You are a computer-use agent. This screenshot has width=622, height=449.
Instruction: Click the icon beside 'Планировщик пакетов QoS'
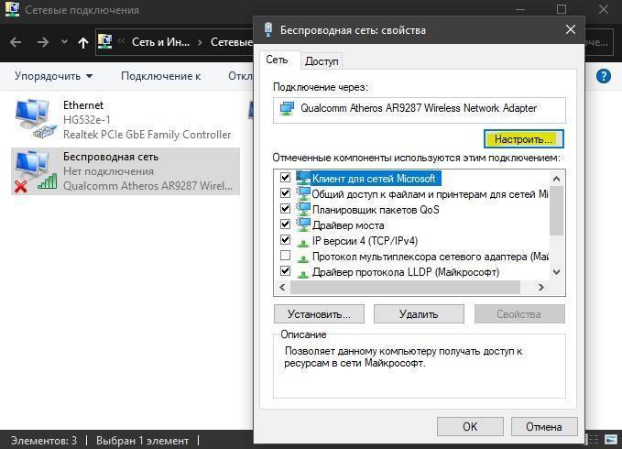point(303,209)
